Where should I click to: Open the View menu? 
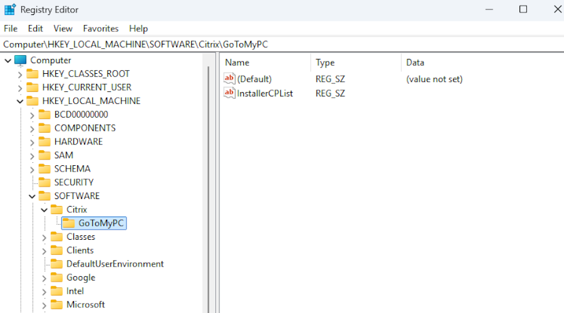63,28
